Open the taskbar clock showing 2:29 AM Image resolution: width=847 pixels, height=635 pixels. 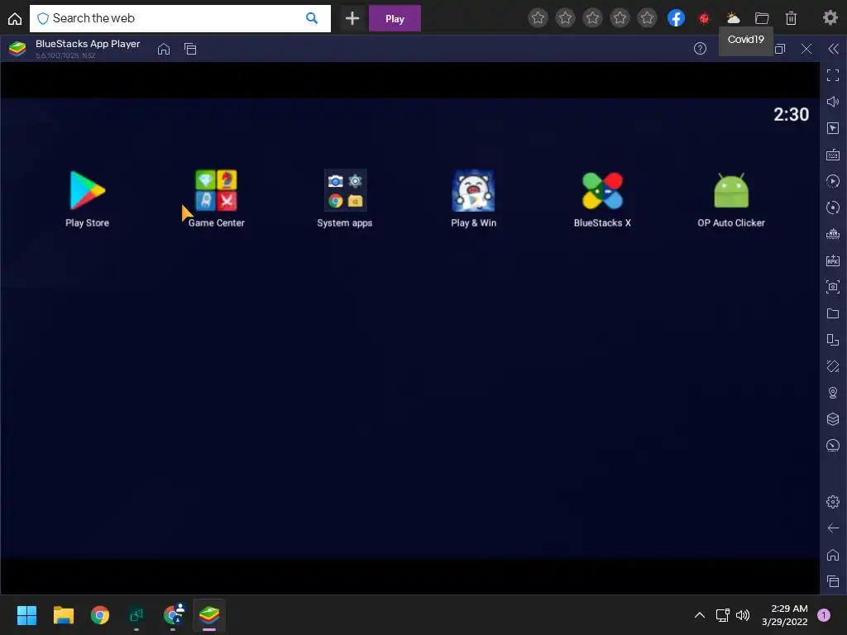784,615
